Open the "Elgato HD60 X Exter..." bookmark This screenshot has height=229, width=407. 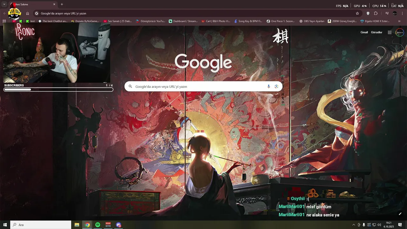pos(375,21)
